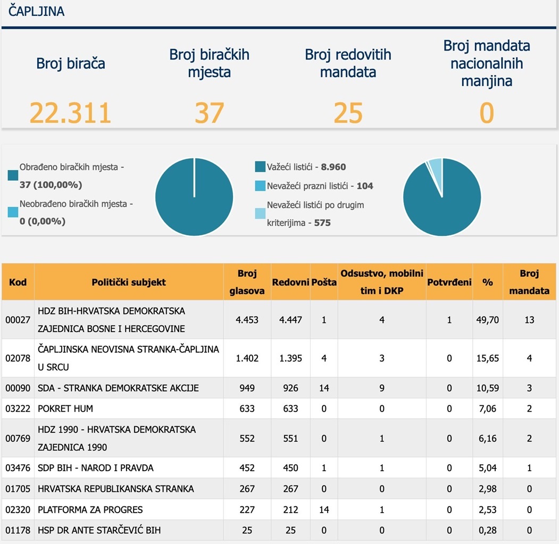Sort table by Broj glasova header
The height and width of the screenshot is (544, 559).
point(247,282)
